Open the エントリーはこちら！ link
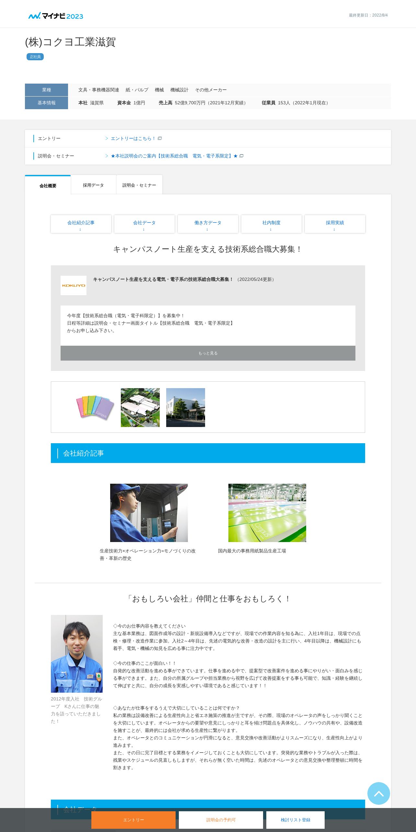This screenshot has width=416, height=832. tap(133, 138)
